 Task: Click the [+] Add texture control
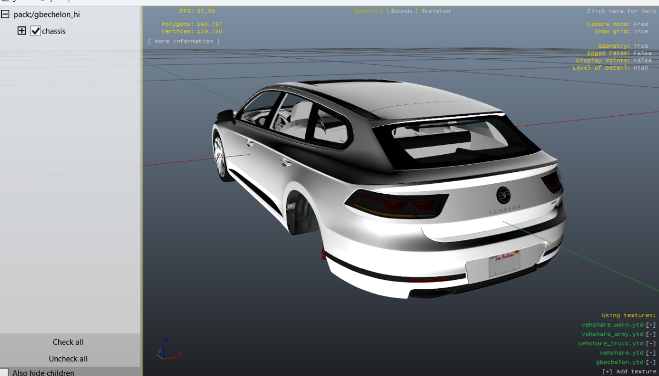click(629, 372)
